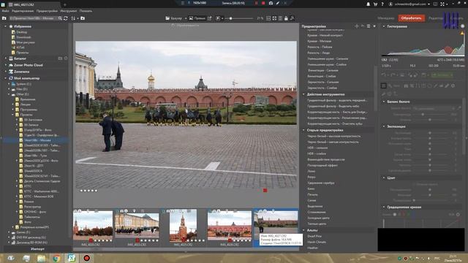Open the sort order icon
Image resolution: width=468 pixels, height=263 pixels.
coord(73,18)
